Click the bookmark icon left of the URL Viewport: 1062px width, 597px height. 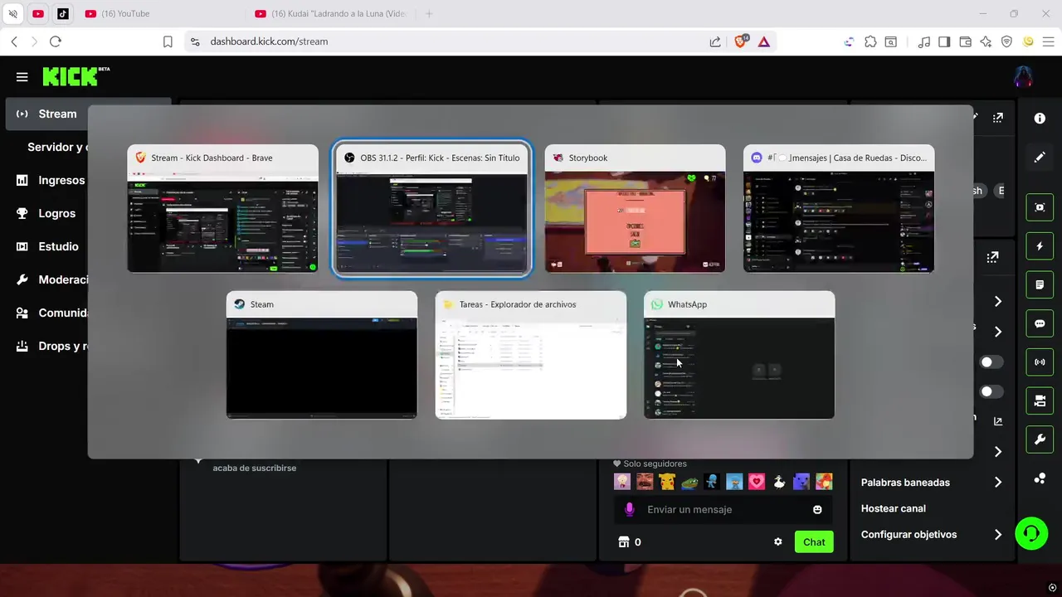tap(168, 41)
